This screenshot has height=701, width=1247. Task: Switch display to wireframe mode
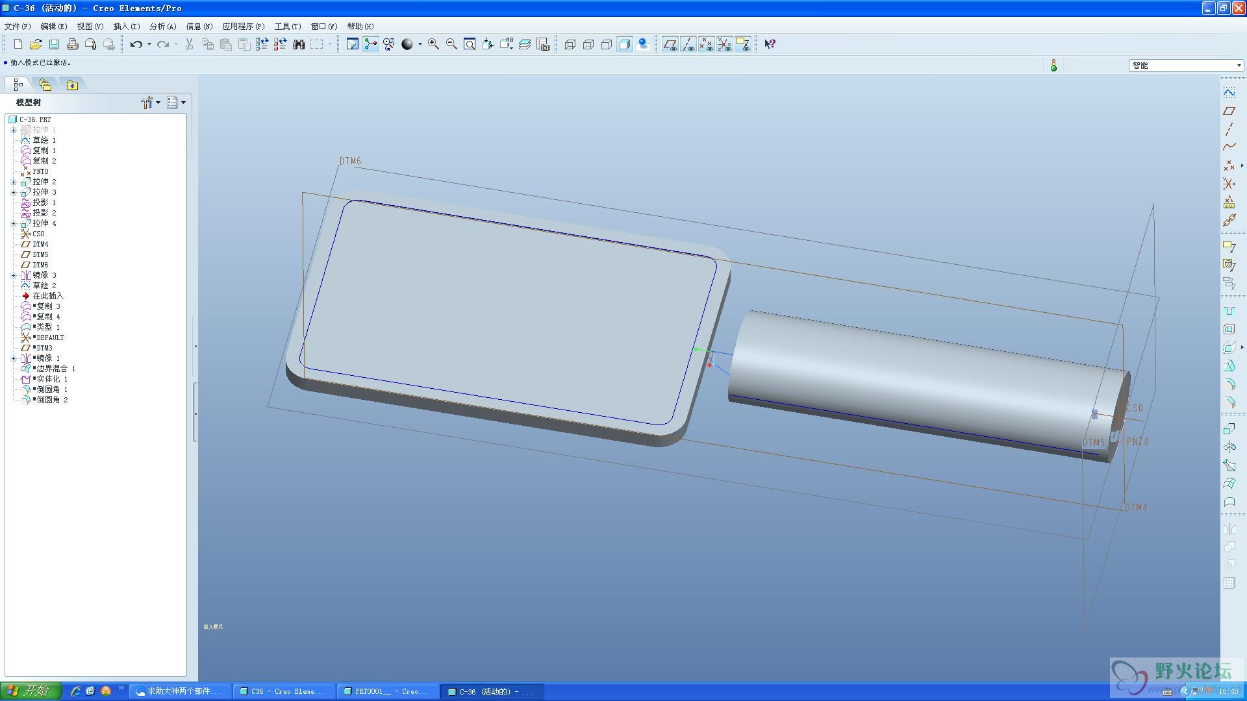[570, 44]
